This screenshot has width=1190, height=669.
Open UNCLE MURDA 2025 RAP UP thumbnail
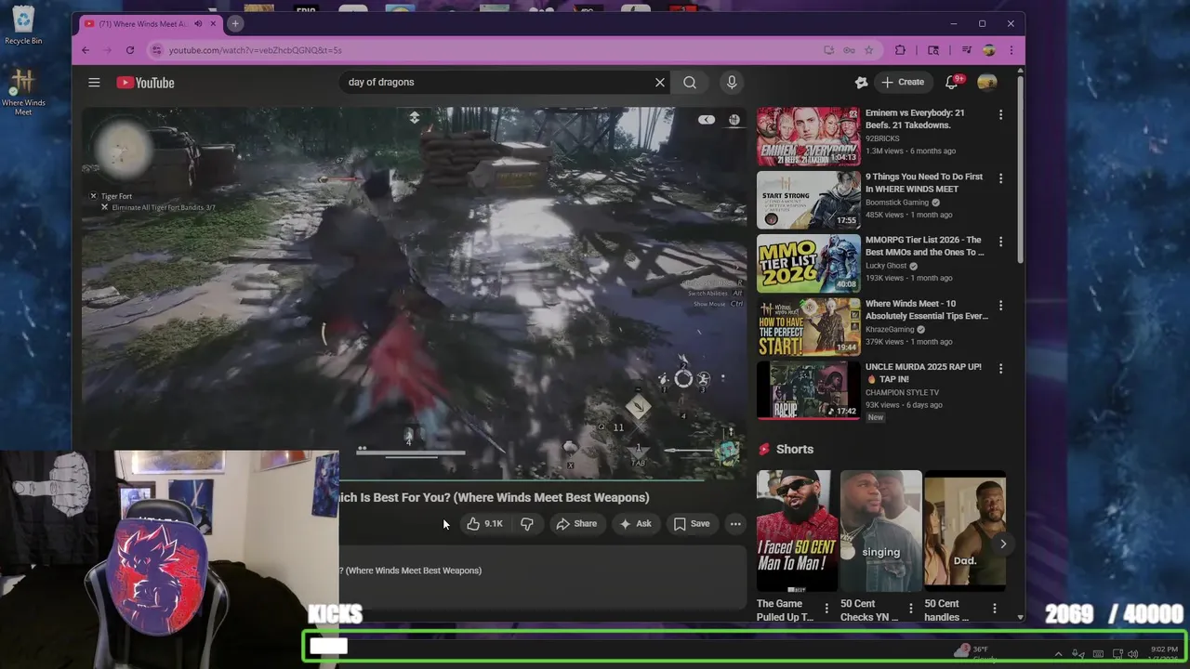tap(808, 389)
